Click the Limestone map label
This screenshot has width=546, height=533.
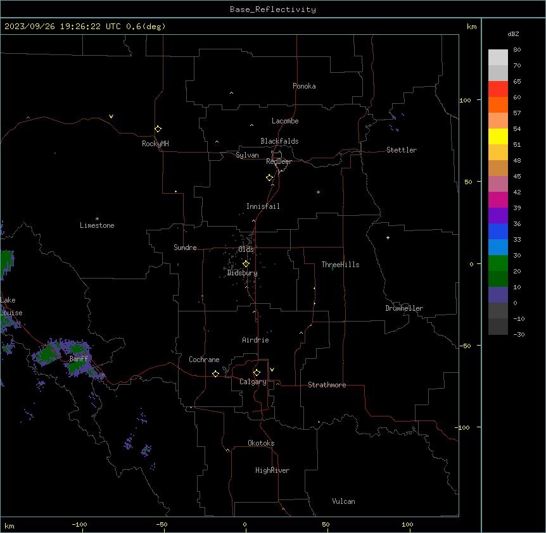tap(97, 225)
